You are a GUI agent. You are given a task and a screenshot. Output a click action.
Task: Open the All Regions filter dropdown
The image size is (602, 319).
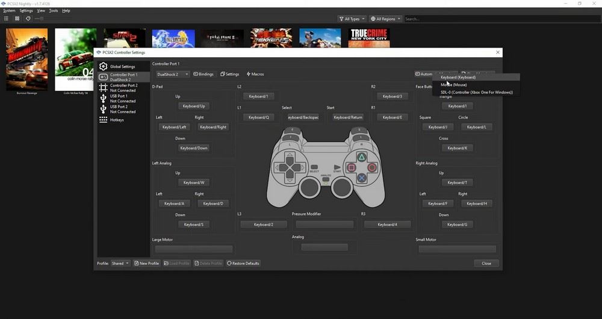tap(385, 19)
